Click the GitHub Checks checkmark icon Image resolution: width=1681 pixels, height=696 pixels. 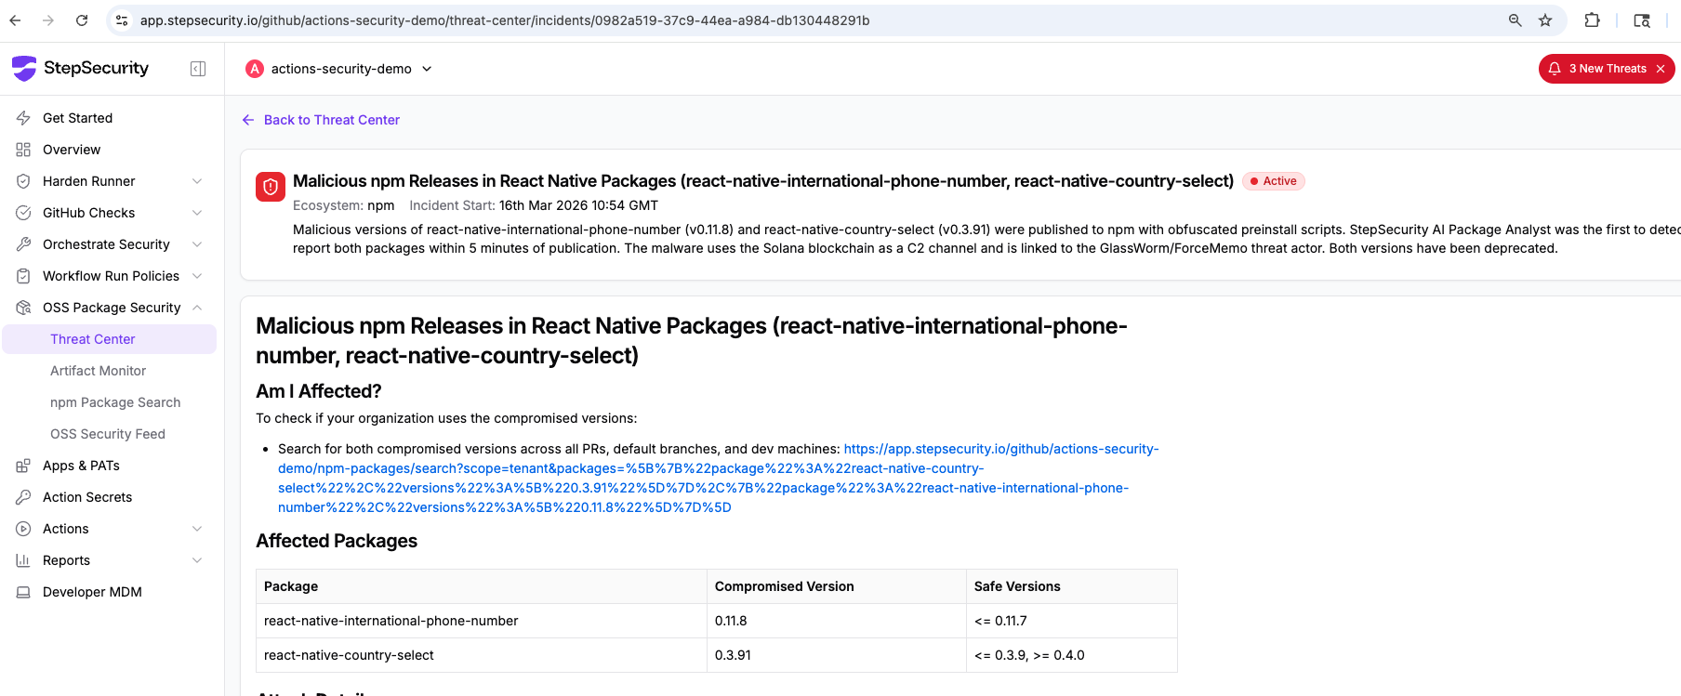(23, 213)
